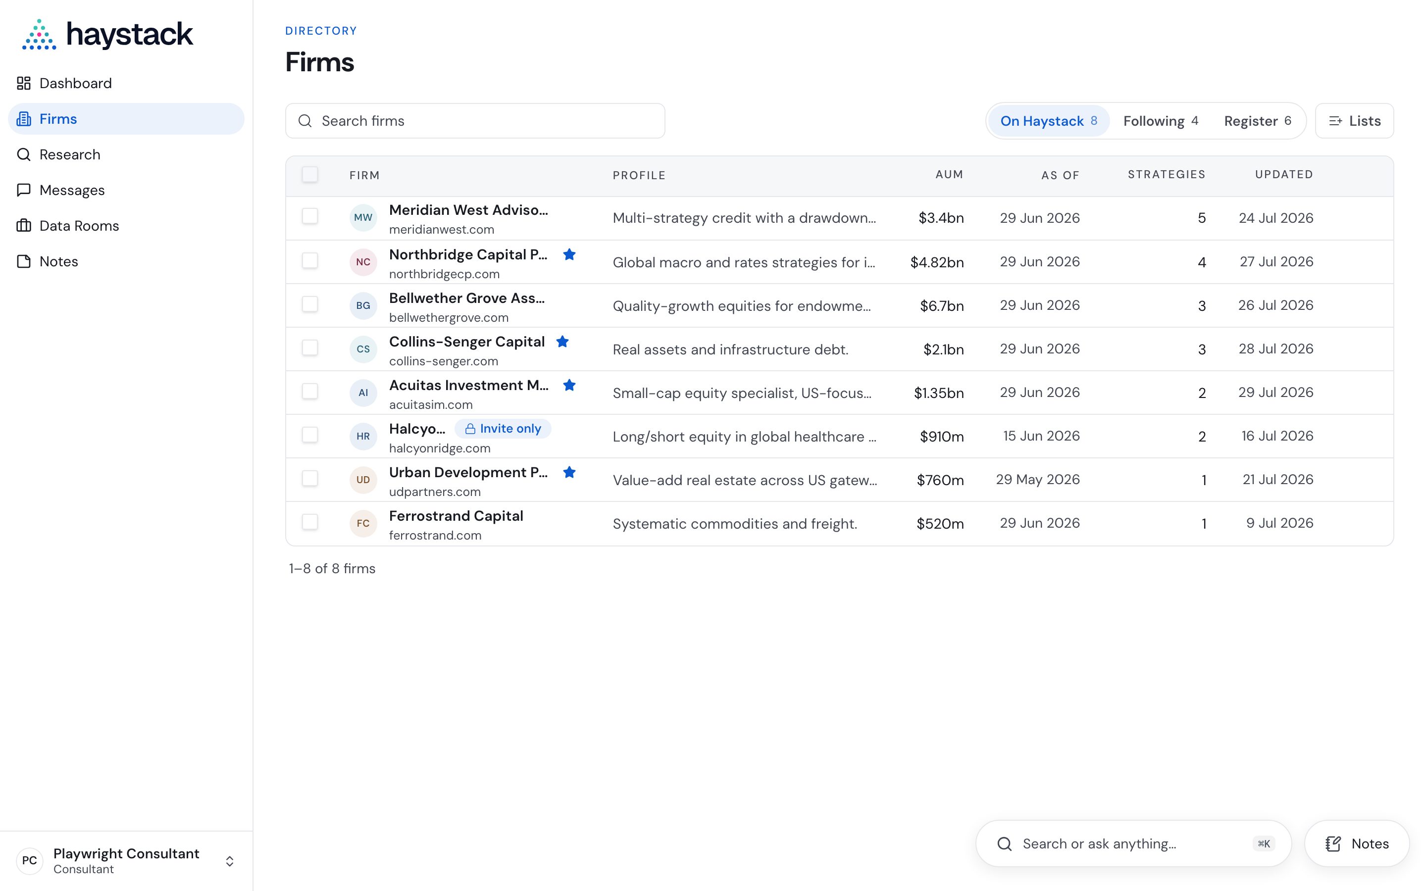The image size is (1426, 891).
Task: Focus the Search or ask anything box
Action: [1134, 844]
